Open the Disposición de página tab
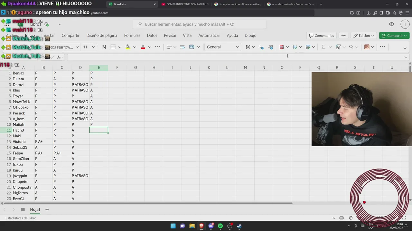This screenshot has height=231, width=412. [102, 35]
